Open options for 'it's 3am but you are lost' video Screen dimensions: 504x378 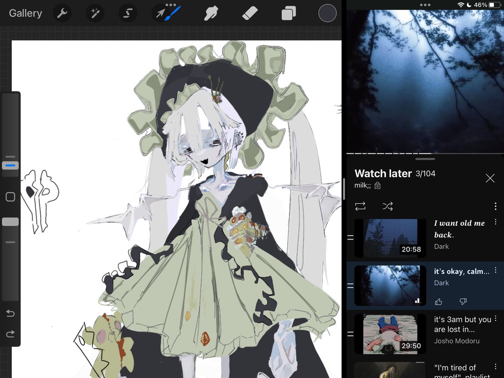496,318
